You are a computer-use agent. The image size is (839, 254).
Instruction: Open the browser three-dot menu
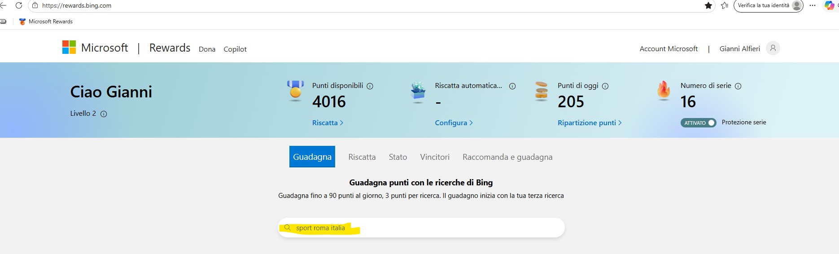[x=813, y=5]
